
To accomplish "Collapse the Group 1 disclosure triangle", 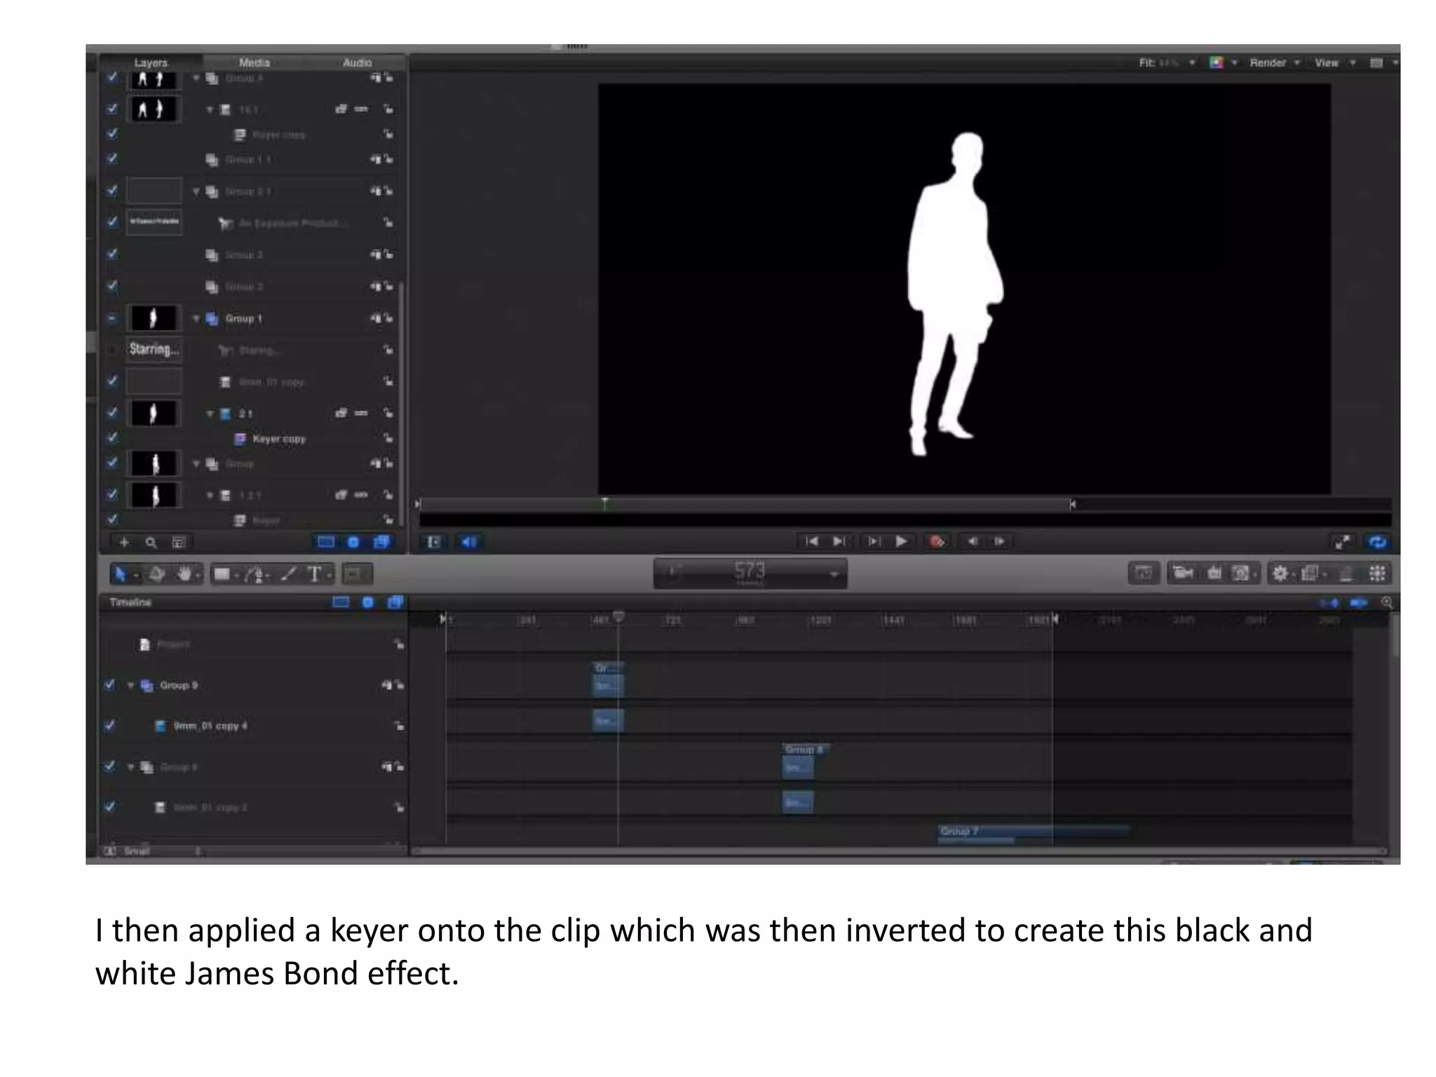I will coord(196,318).
